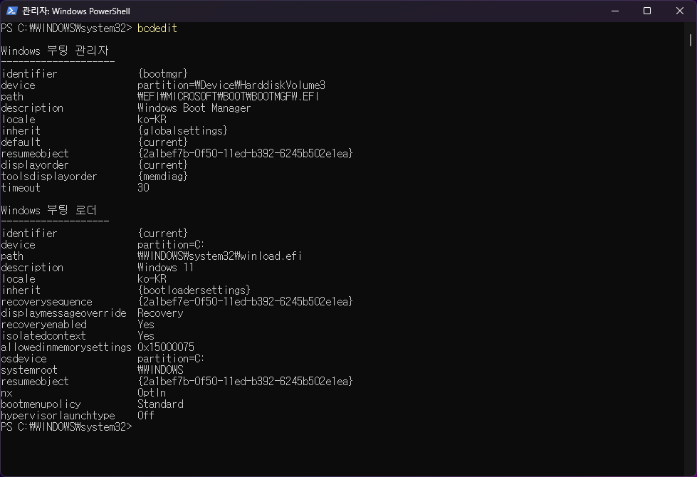Click the 0x15000075 allowedinmemorysettings value
Screen dimensions: 697x477
coord(166,347)
